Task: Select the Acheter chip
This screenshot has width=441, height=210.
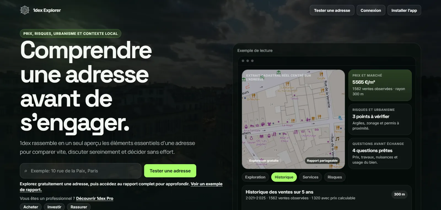Action: coord(31,207)
